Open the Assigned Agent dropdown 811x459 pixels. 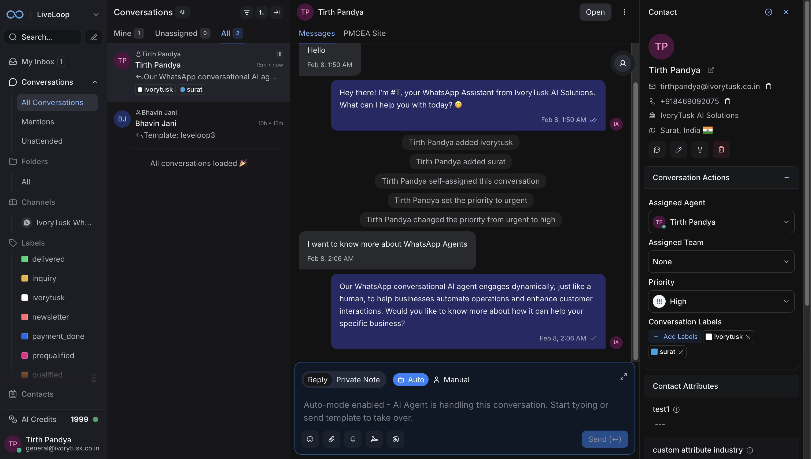(x=721, y=222)
